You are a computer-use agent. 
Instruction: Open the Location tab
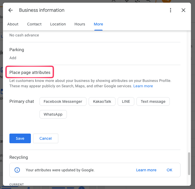[58, 24]
